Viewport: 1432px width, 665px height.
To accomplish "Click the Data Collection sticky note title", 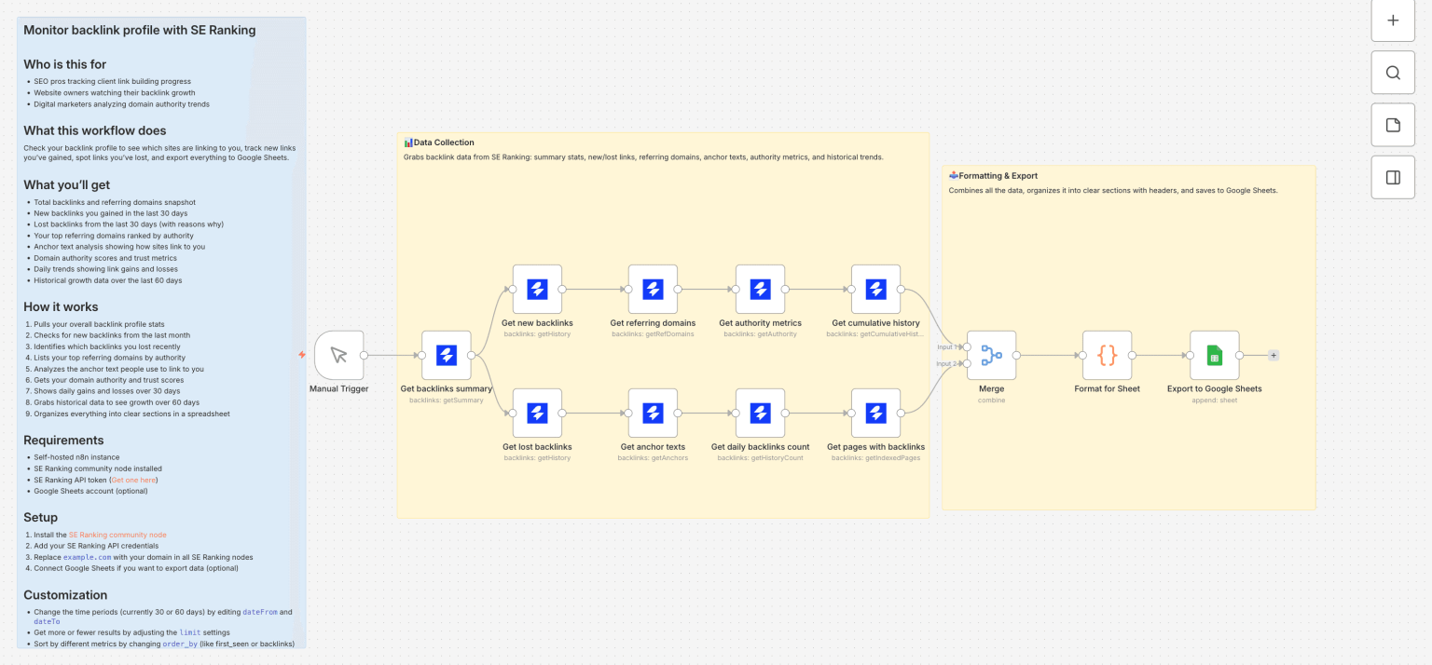I will 439,142.
